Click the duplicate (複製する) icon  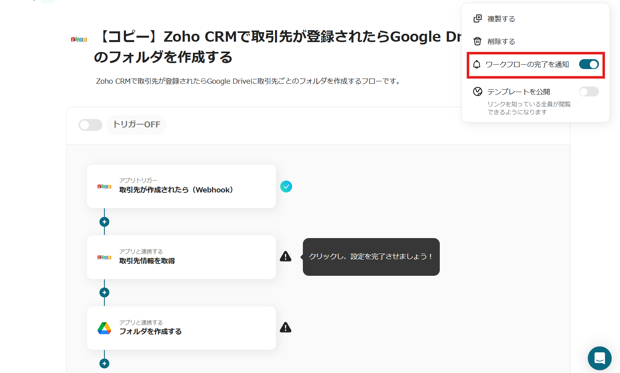point(478,19)
